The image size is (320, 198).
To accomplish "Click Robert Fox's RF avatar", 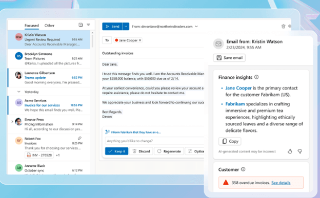I will tap(19, 141).
